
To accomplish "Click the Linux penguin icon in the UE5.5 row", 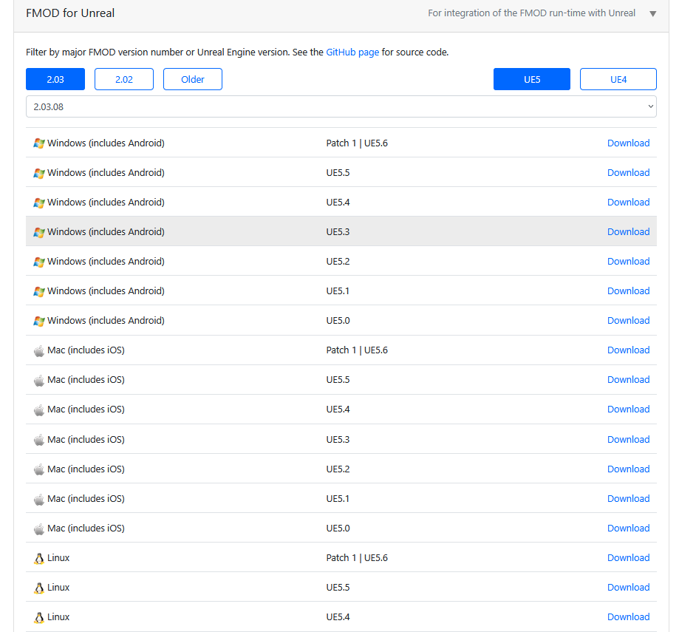I will [39, 588].
